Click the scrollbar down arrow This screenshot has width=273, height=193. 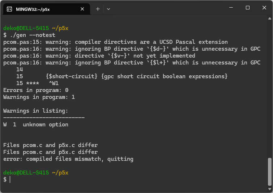pos(270,189)
